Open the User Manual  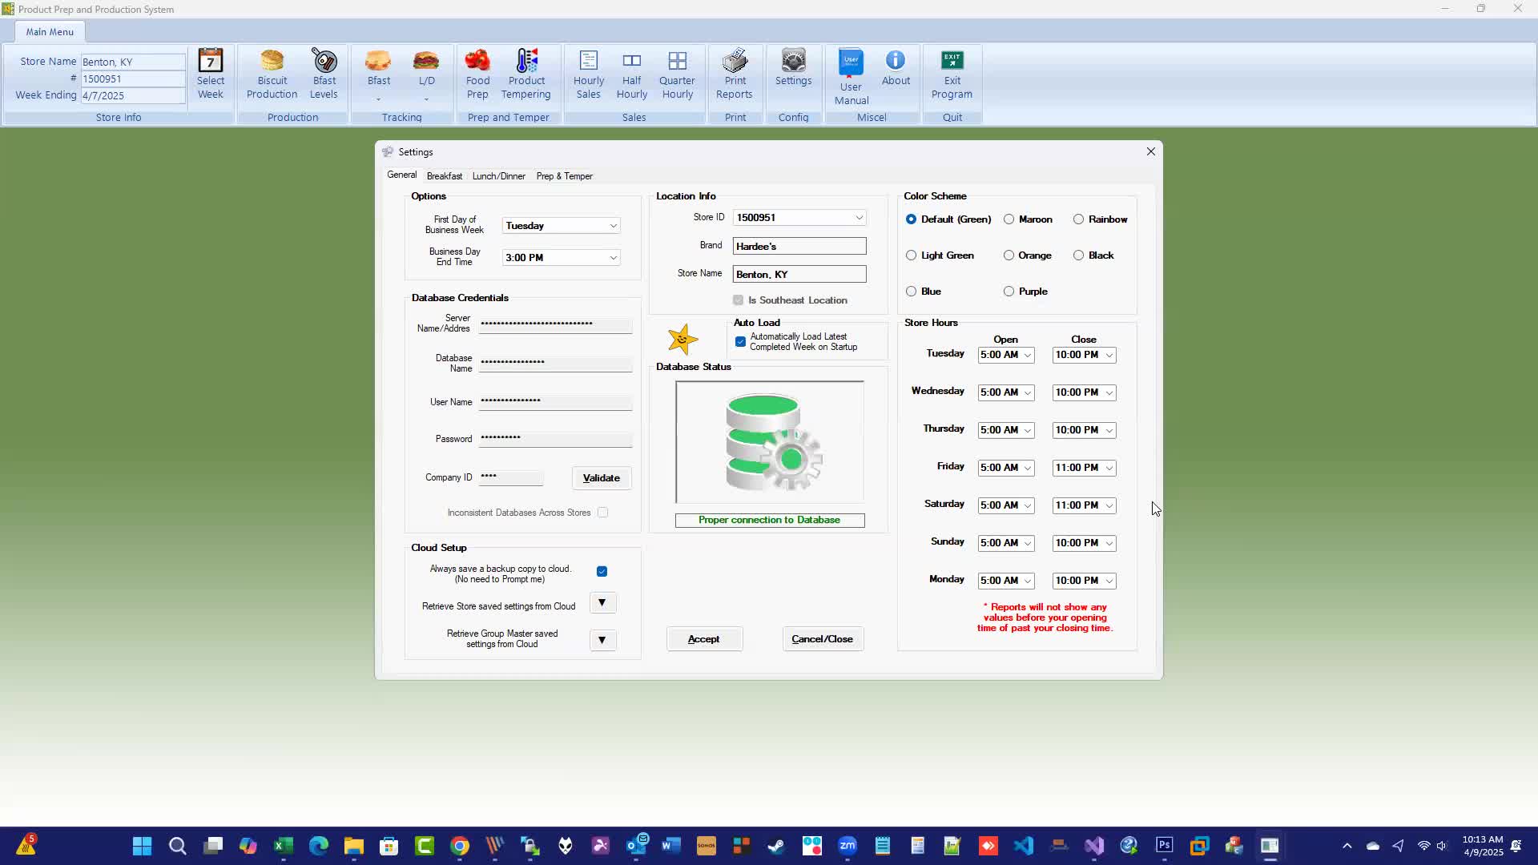[x=852, y=78]
